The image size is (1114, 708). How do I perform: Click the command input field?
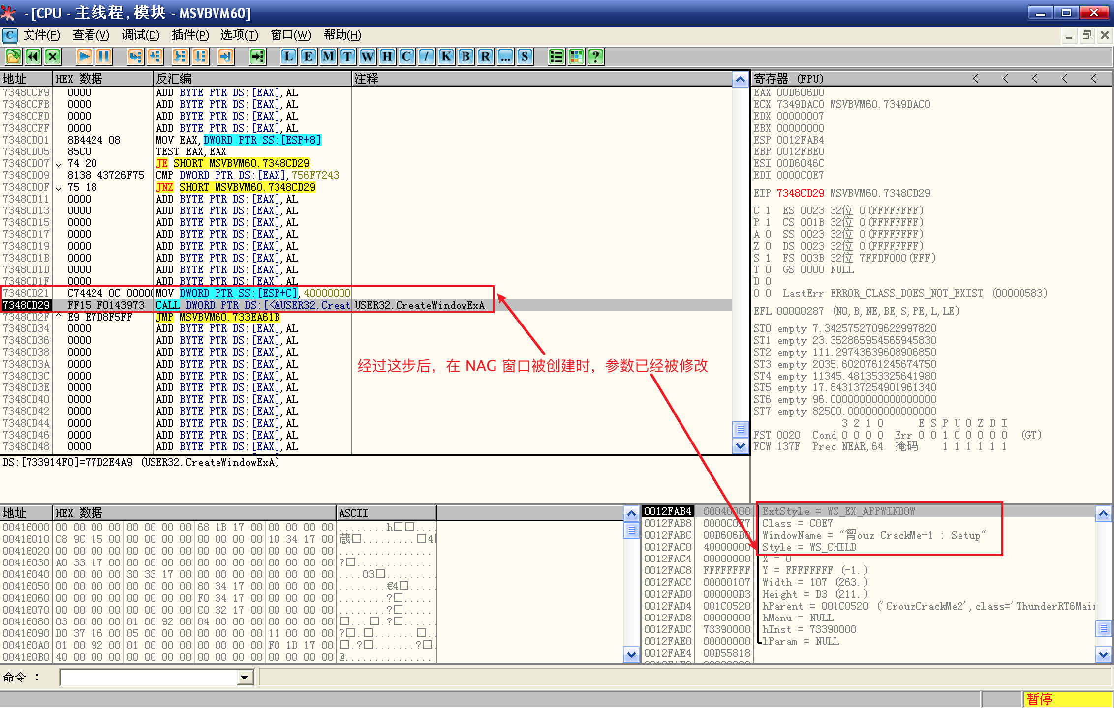coord(148,678)
